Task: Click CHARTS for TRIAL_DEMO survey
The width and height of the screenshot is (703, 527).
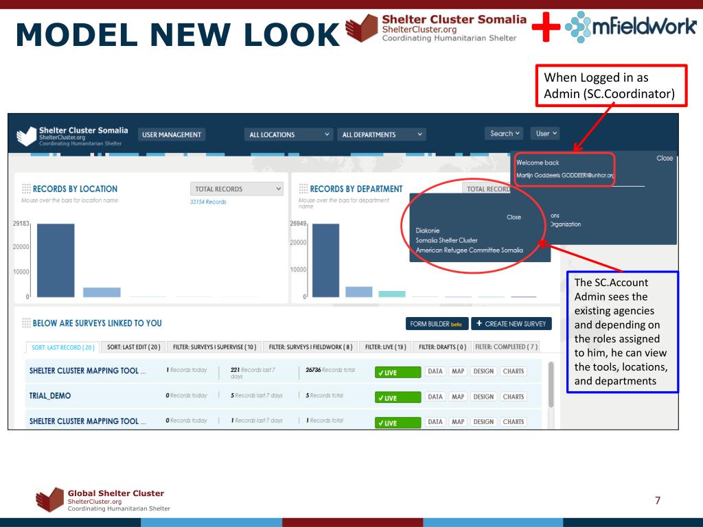Action: click(514, 397)
